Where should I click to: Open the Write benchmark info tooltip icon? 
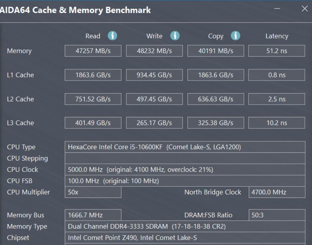(x=174, y=36)
